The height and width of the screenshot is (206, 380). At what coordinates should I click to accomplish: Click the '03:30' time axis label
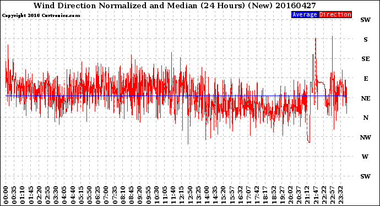coord(56,195)
